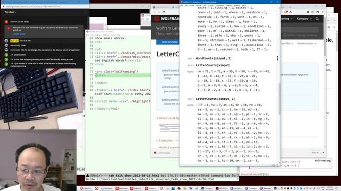Click the LEARN MORE link in chat
The width and height of the screenshot is (341, 191).
pos(19,34)
